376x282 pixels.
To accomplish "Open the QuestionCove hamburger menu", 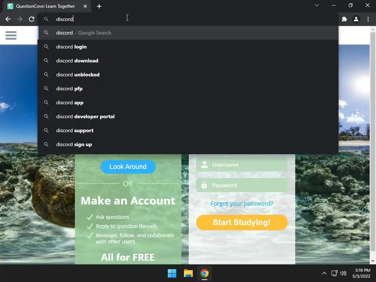I will (x=11, y=36).
